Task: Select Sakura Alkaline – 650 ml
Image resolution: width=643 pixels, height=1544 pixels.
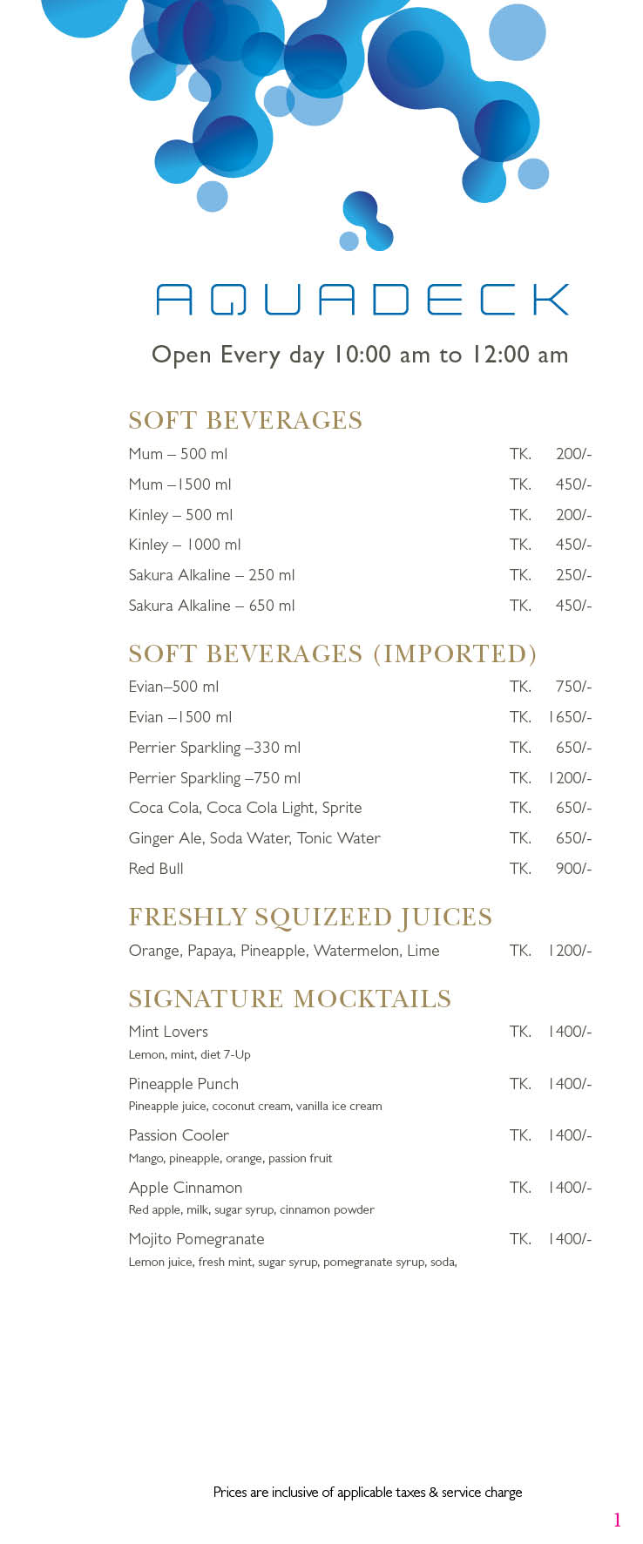Action: 212,606
